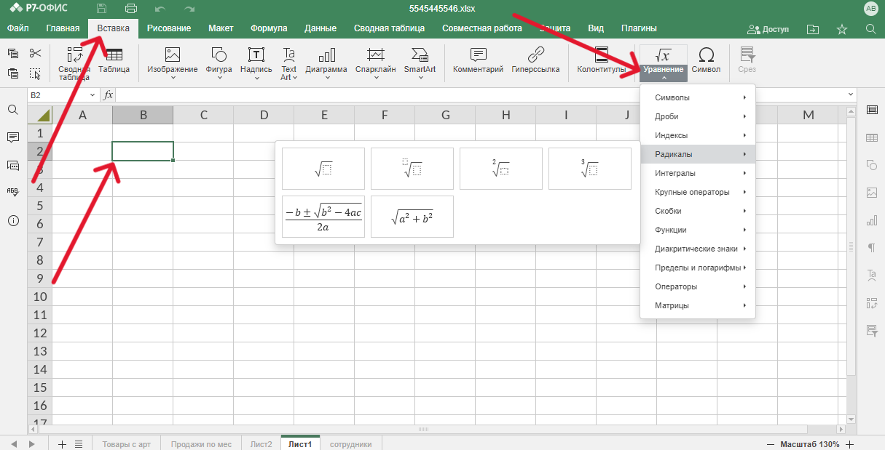
Task: Expand the Дроби submenu
Action: pyautogui.click(x=698, y=116)
